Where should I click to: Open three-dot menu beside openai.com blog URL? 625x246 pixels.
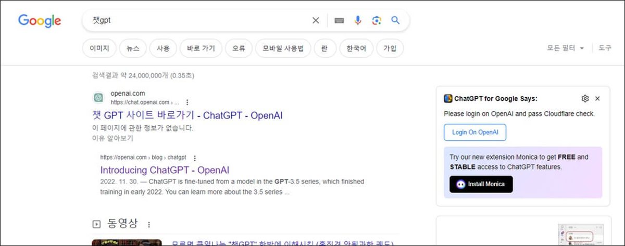click(195, 158)
